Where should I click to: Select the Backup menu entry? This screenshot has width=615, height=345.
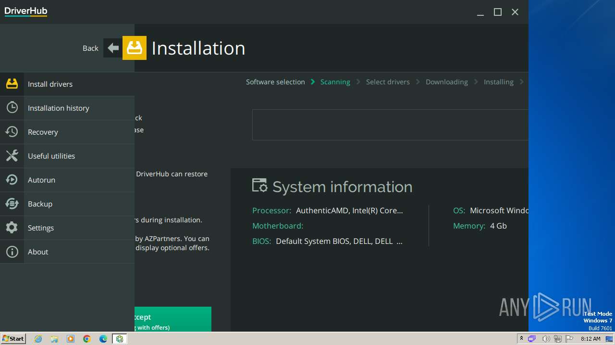[x=67, y=204]
